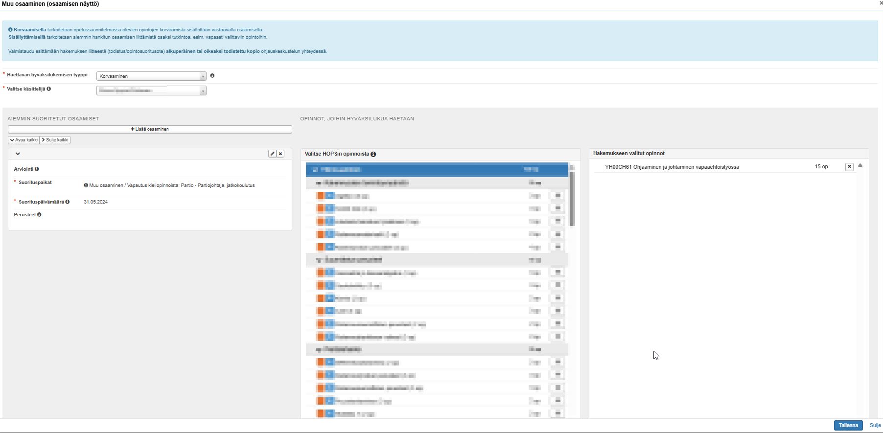This screenshot has height=433, width=883.
Task: Select blue highlighted top row in HOPS list
Action: [x=437, y=170]
